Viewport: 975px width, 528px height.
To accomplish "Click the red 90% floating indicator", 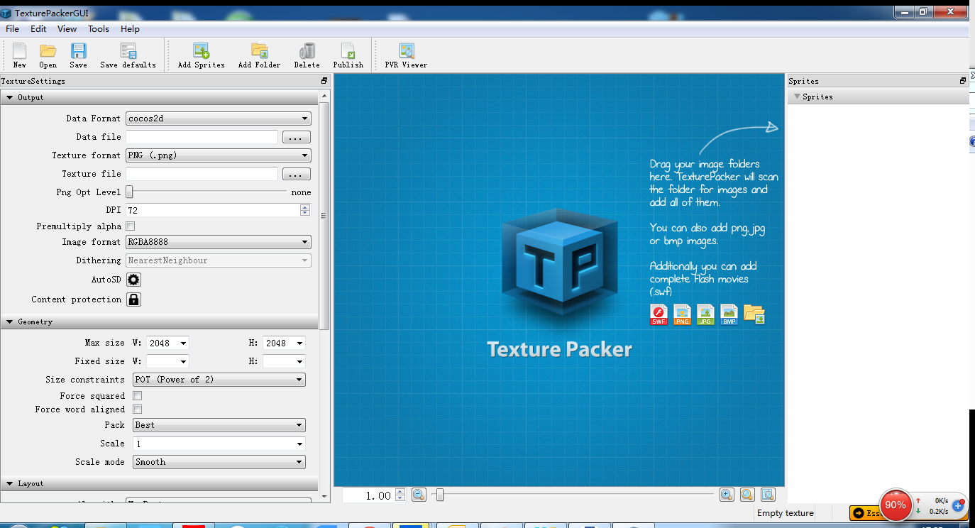I will click(x=896, y=505).
